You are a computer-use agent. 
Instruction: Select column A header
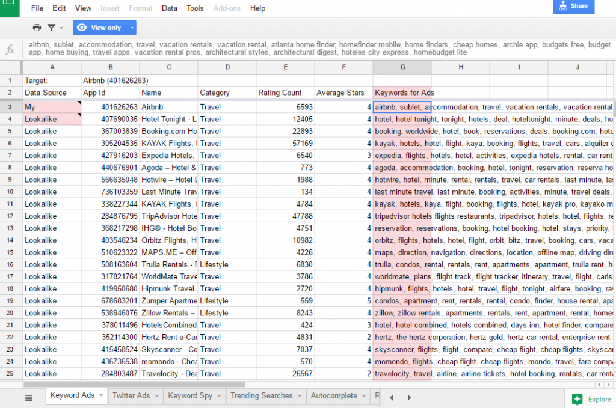[x=52, y=67]
